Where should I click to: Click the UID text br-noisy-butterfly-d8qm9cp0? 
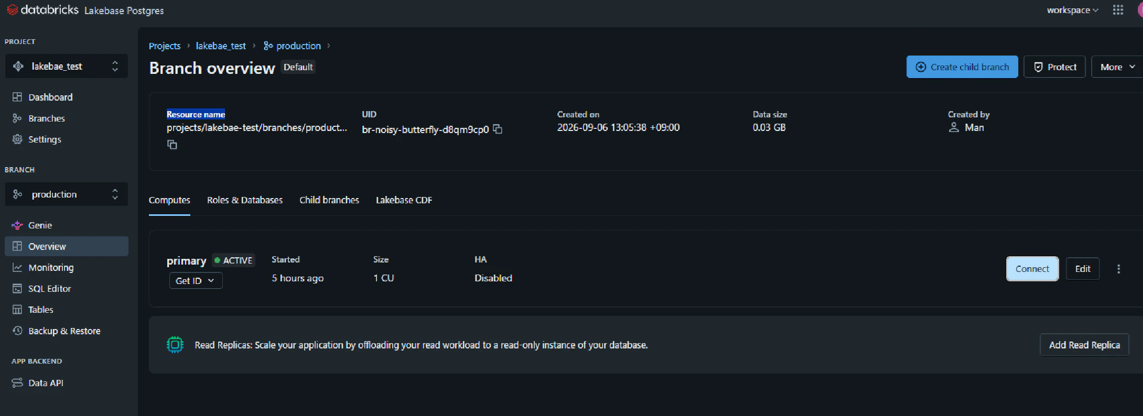tap(425, 129)
